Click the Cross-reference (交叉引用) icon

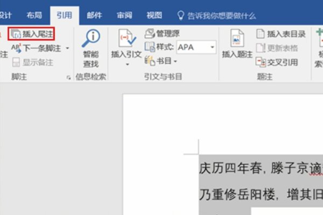click(261, 62)
